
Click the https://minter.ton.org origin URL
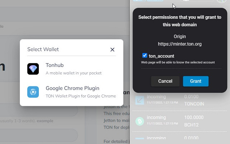click(x=180, y=44)
